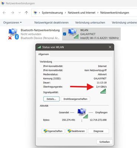The image size is (137, 148).
Task: Toggle the WLAN item checkbox
Action: (65, 34)
